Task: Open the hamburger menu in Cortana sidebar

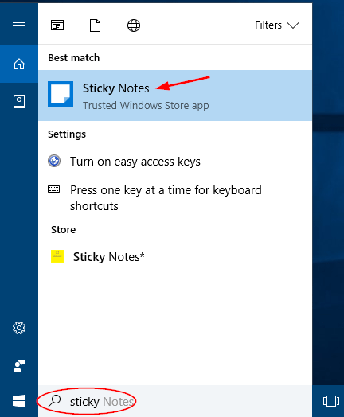Action: click(19, 25)
